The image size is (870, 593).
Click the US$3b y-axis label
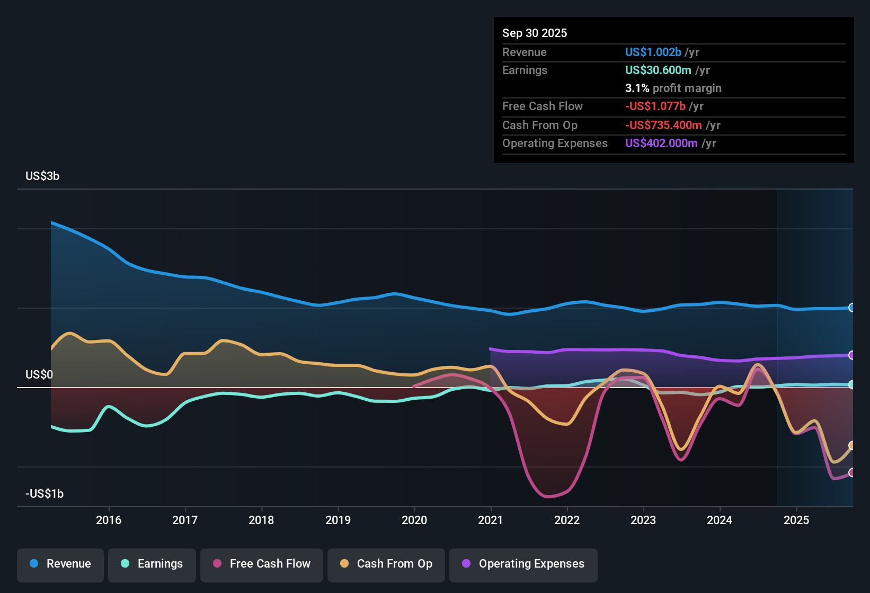[x=42, y=176]
